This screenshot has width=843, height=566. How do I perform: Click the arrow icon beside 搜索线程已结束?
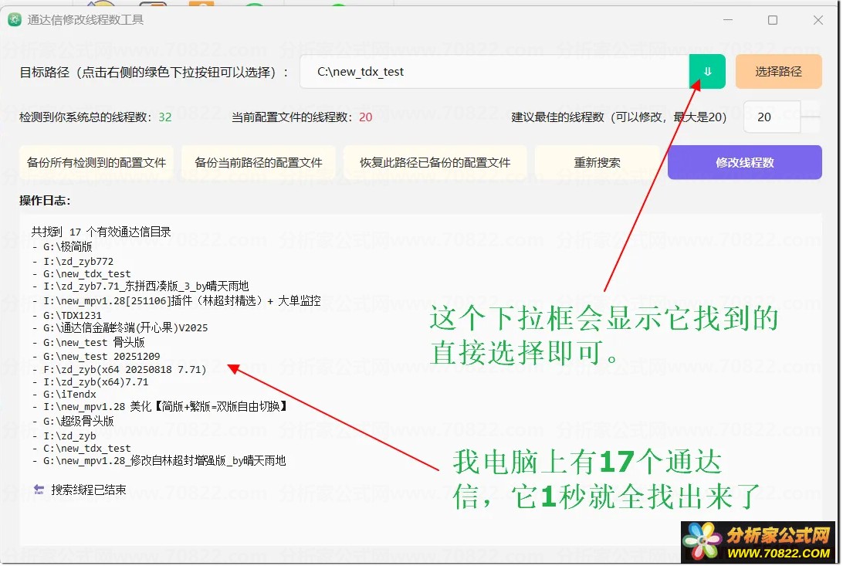coord(39,489)
